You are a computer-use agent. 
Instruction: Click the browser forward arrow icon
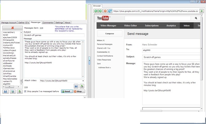[x=100, y=11]
